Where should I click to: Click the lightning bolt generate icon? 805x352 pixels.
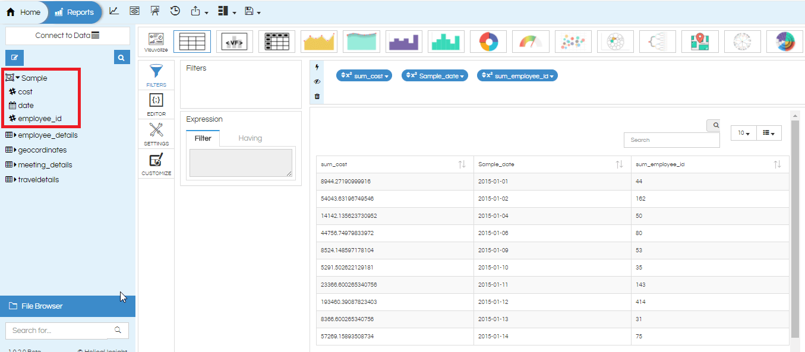pos(317,67)
